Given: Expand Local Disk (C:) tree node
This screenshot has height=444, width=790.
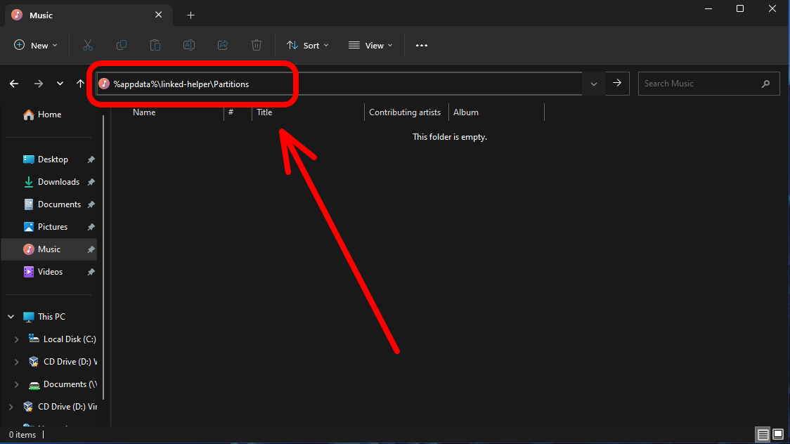Looking at the screenshot, I should click(x=17, y=339).
